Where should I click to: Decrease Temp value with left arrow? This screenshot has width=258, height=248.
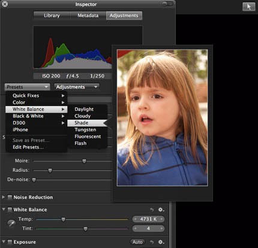pyautogui.click(x=136, y=219)
